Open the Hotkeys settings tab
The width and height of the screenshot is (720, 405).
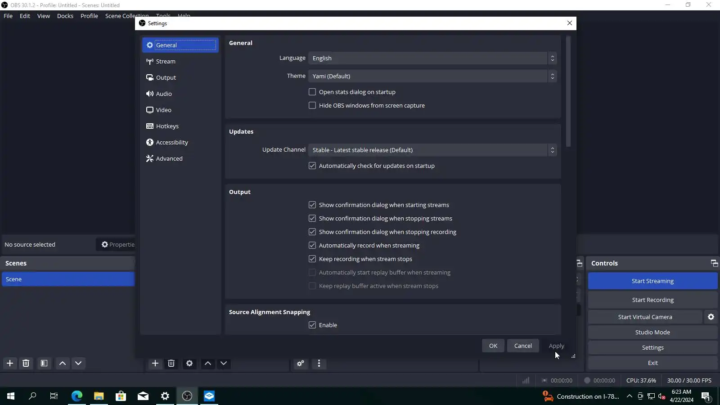tap(180, 126)
